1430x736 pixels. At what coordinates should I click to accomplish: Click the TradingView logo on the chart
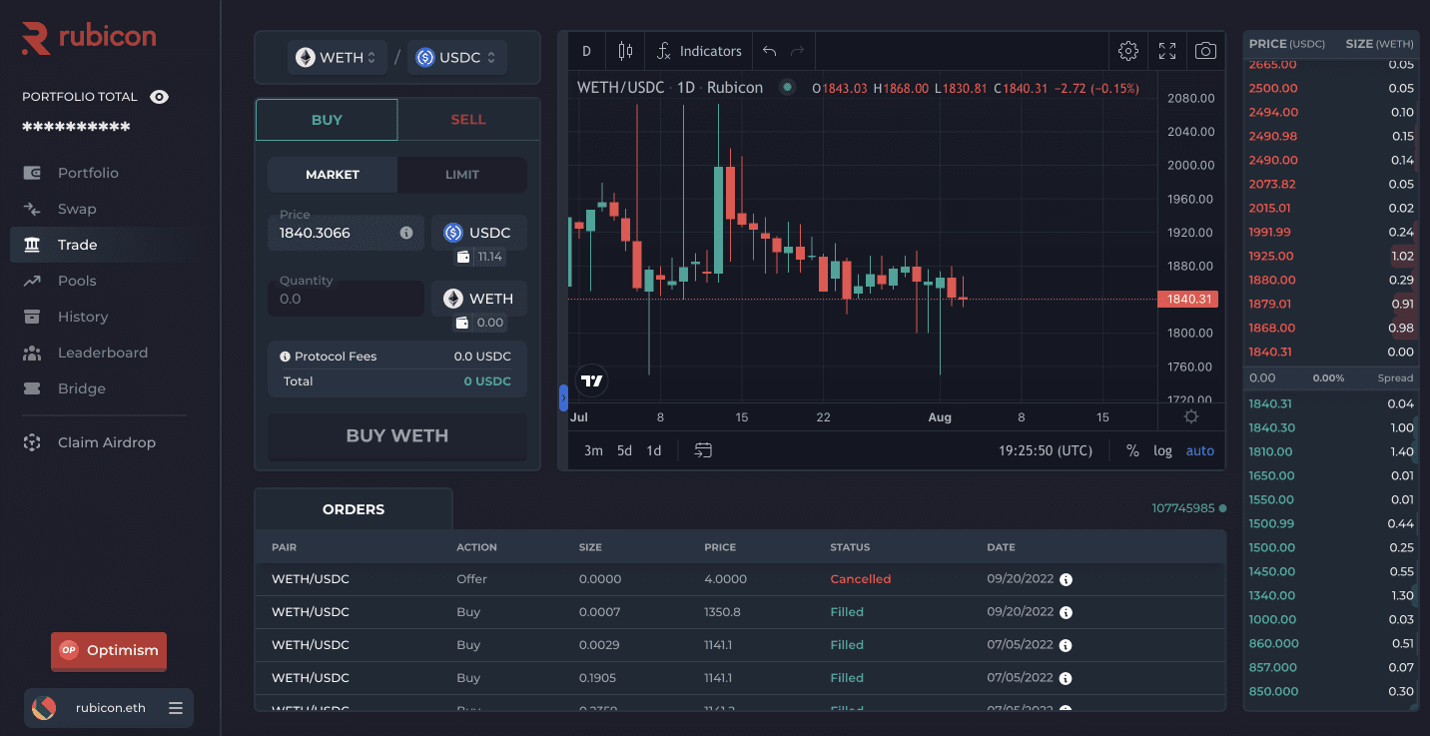[x=592, y=380]
